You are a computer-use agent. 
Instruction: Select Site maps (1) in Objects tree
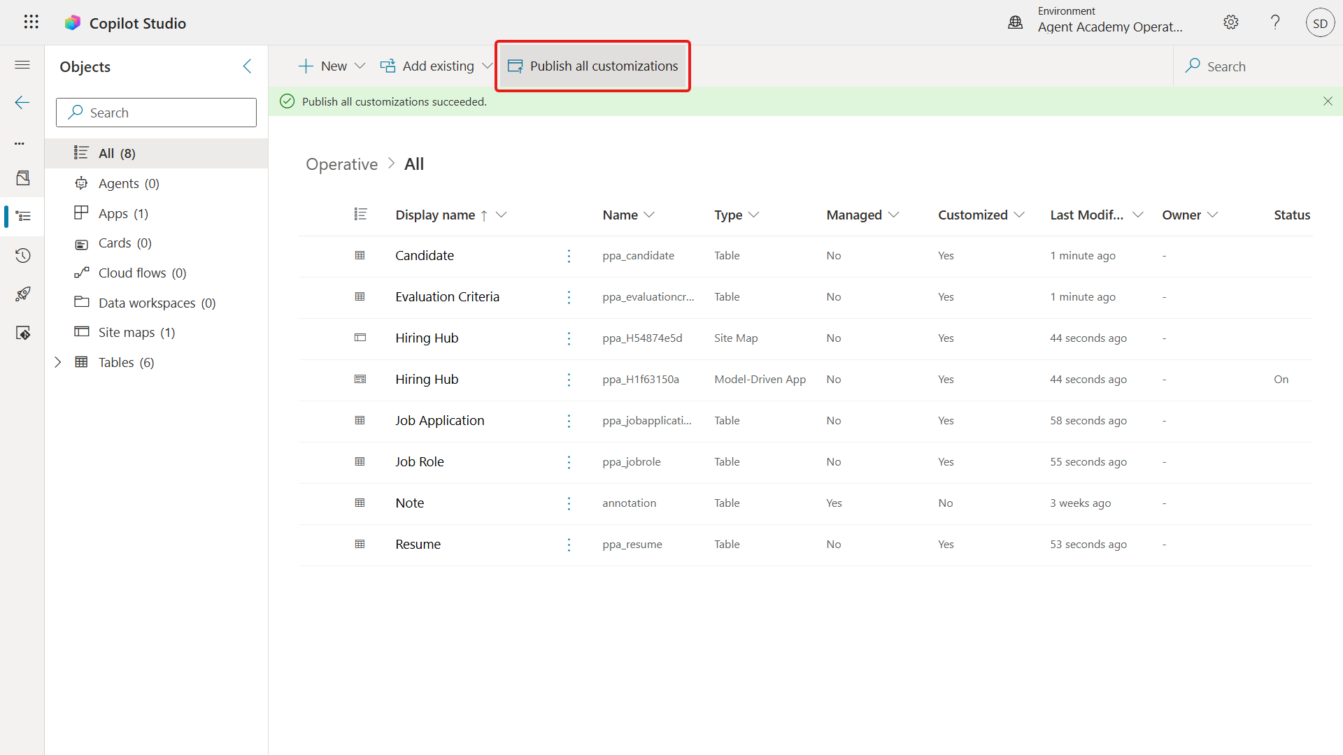pos(157,333)
